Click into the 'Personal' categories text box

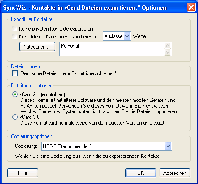[x=111, y=49]
